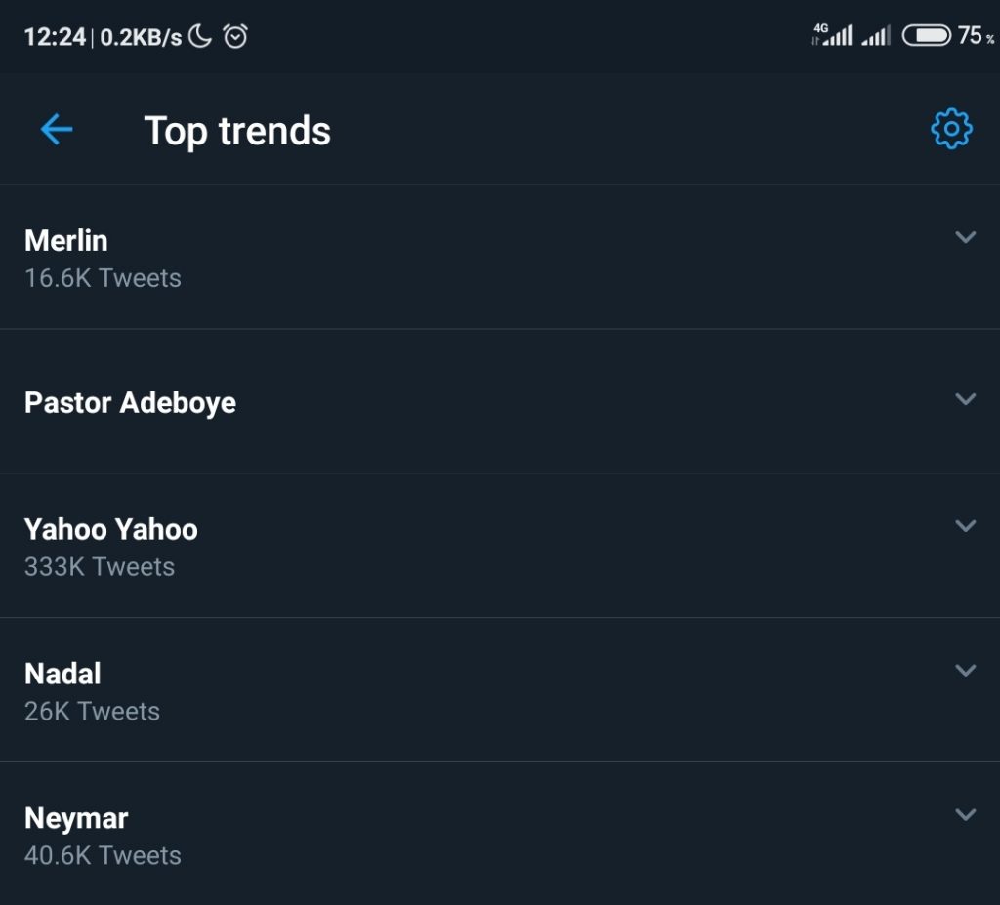
Task: Open the Neymar trend dropdown arrow
Action: click(x=965, y=815)
